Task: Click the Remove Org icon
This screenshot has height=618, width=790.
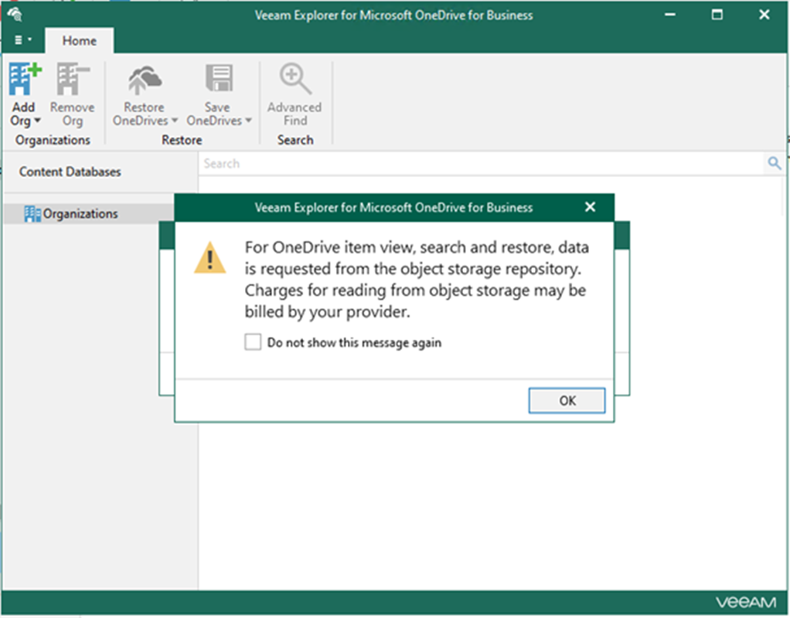Action: coord(73,79)
